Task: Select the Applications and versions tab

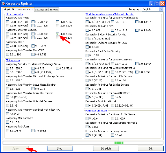Action: click(18, 9)
